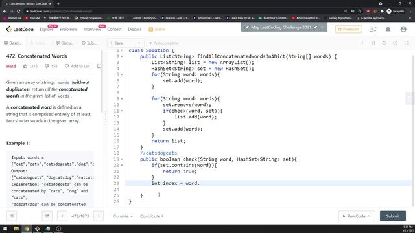The image size is (415, 233).
Task: Bookmark this page star icon
Action: (x=359, y=11)
